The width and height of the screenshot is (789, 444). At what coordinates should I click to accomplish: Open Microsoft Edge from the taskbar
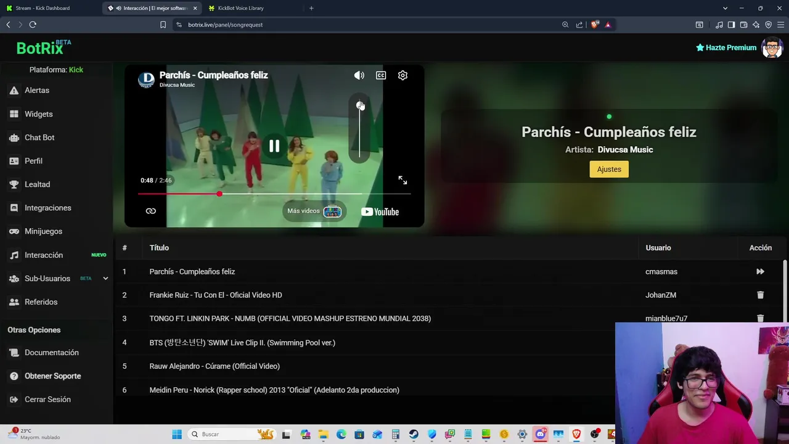pyautogui.click(x=341, y=434)
